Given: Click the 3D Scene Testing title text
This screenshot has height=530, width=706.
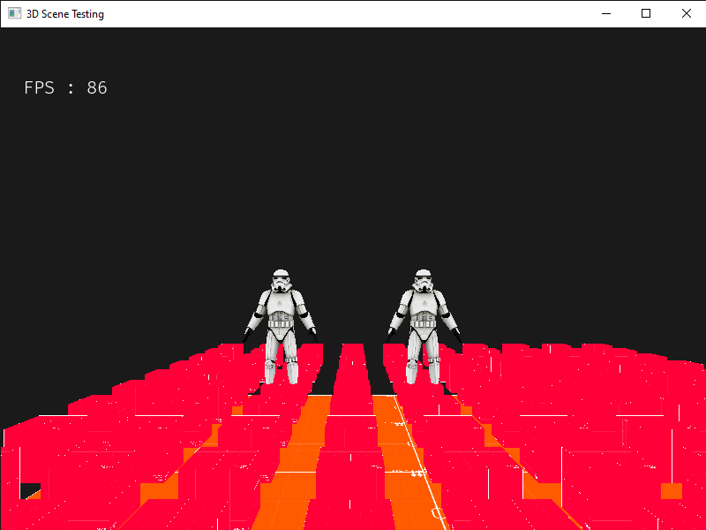Looking at the screenshot, I should click(65, 14).
